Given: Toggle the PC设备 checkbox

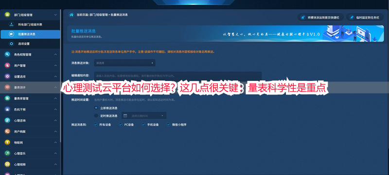Looking at the screenshot, I should [x=121, y=125].
